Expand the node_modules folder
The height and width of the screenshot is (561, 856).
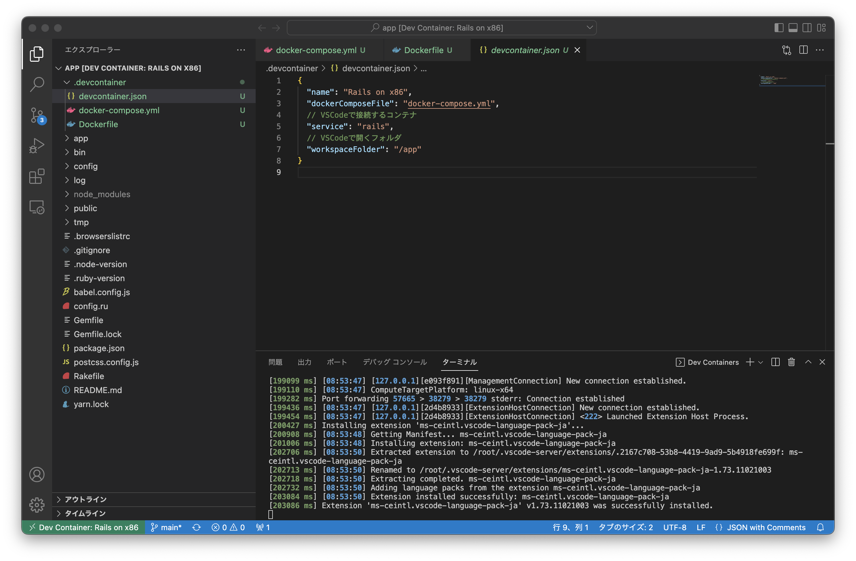(102, 194)
